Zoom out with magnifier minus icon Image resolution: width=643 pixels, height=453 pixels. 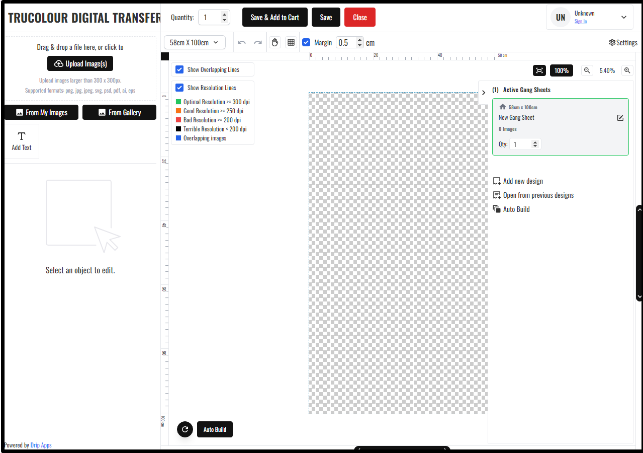point(587,70)
